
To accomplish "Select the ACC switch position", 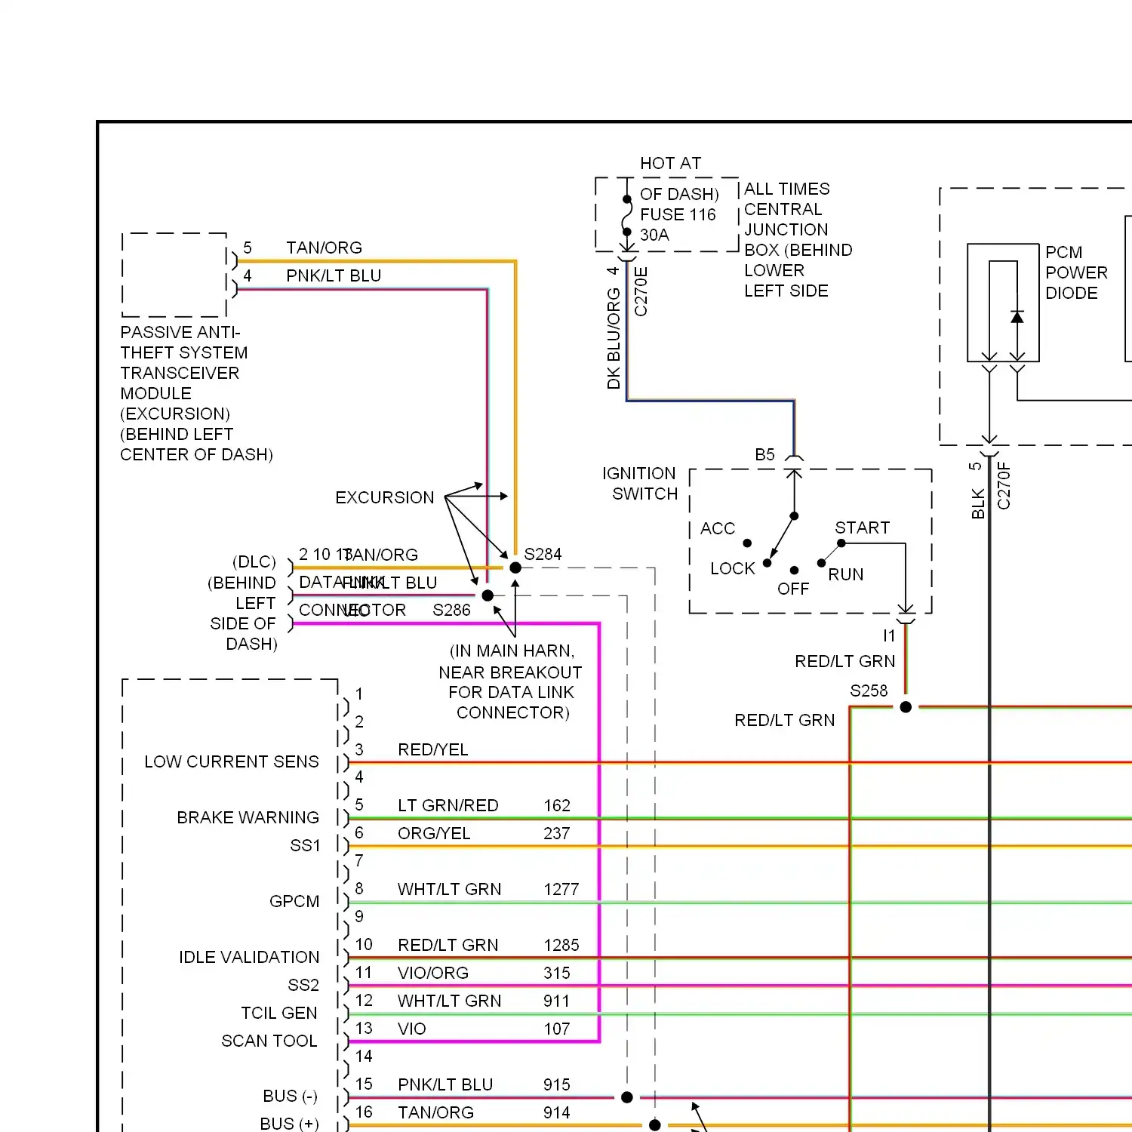I will tap(718, 529).
